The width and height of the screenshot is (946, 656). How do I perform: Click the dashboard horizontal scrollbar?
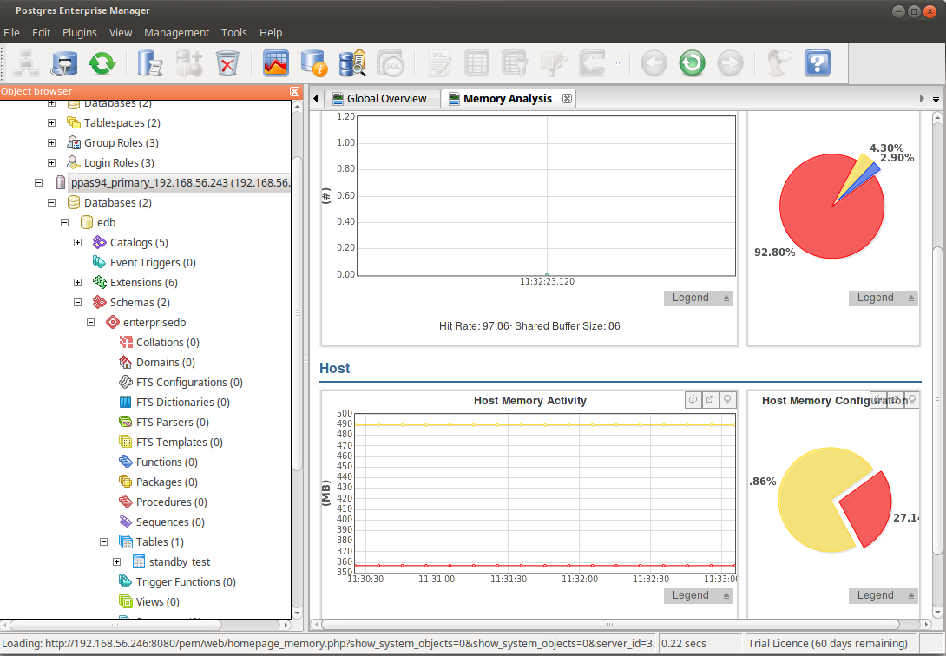(609, 625)
